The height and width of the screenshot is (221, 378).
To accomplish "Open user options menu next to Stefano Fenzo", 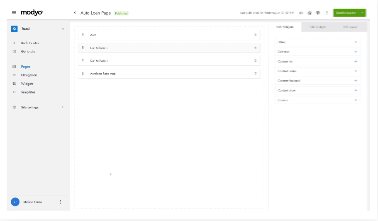I will tap(60, 202).
